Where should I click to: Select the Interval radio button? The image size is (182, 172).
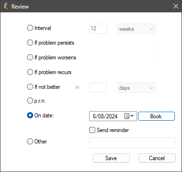click(x=30, y=28)
